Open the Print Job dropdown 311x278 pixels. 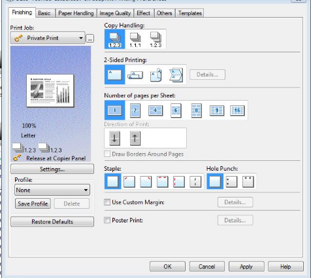coord(48,38)
